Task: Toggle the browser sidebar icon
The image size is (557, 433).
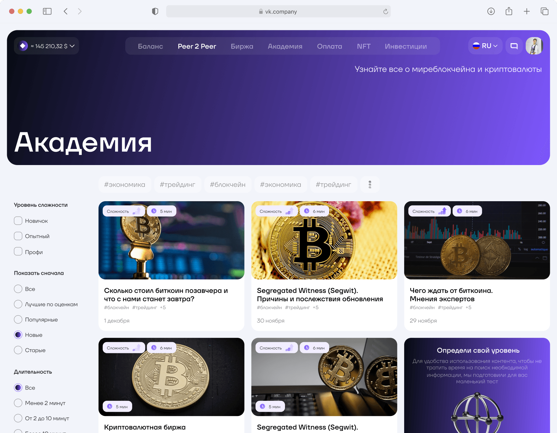Action: coord(47,11)
